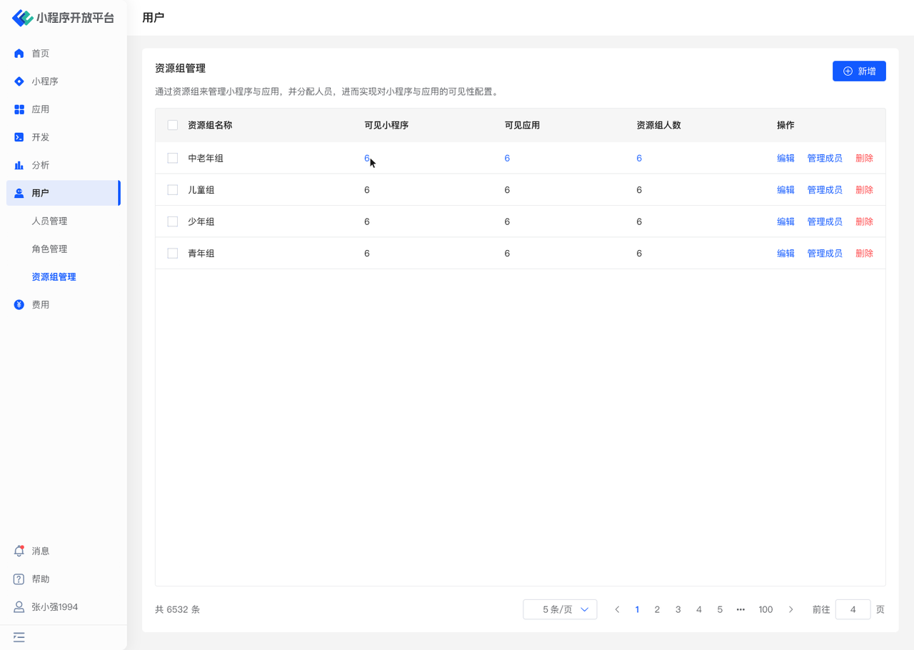The height and width of the screenshot is (650, 914).
Task: Open 人员管理 in the sidebar submenu
Action: 49,221
